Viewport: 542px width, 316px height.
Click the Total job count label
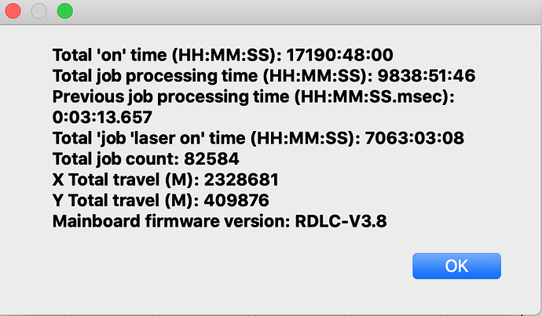[115, 158]
